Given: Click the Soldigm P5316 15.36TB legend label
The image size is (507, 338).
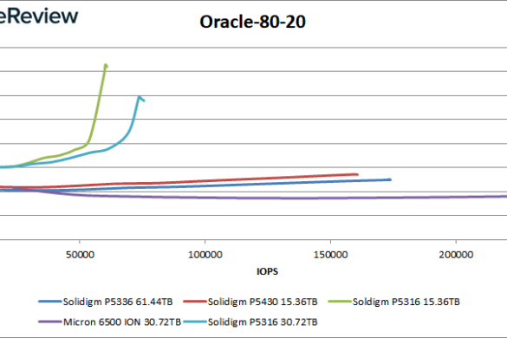Looking at the screenshot, I should click(406, 302).
